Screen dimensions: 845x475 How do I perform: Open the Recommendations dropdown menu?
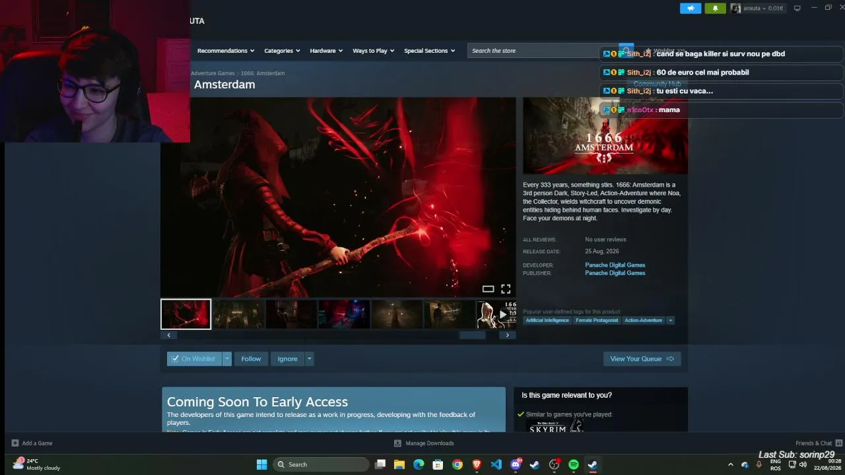pos(226,51)
